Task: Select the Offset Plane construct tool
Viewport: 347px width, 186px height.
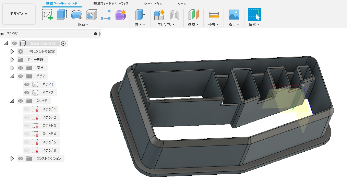Action: (194, 15)
